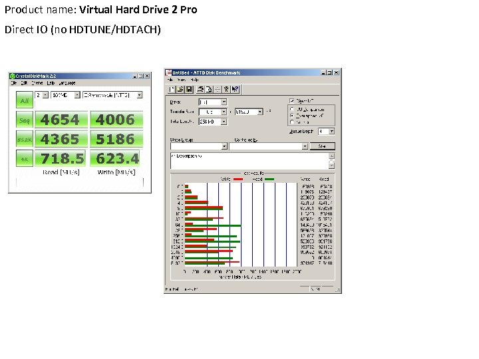Select the I/O Comparison radio button
This screenshot has height=359, width=479.
tap(292, 109)
